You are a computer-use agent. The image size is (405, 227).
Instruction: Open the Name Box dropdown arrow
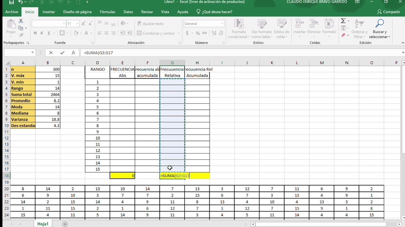click(32, 53)
